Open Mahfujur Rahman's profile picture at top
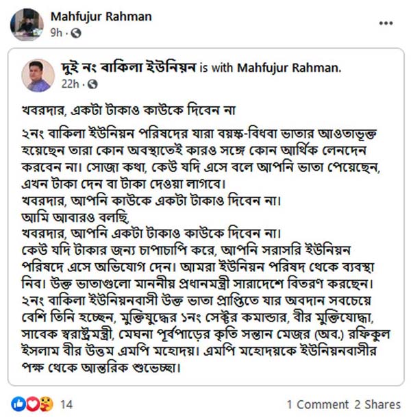 point(27,25)
